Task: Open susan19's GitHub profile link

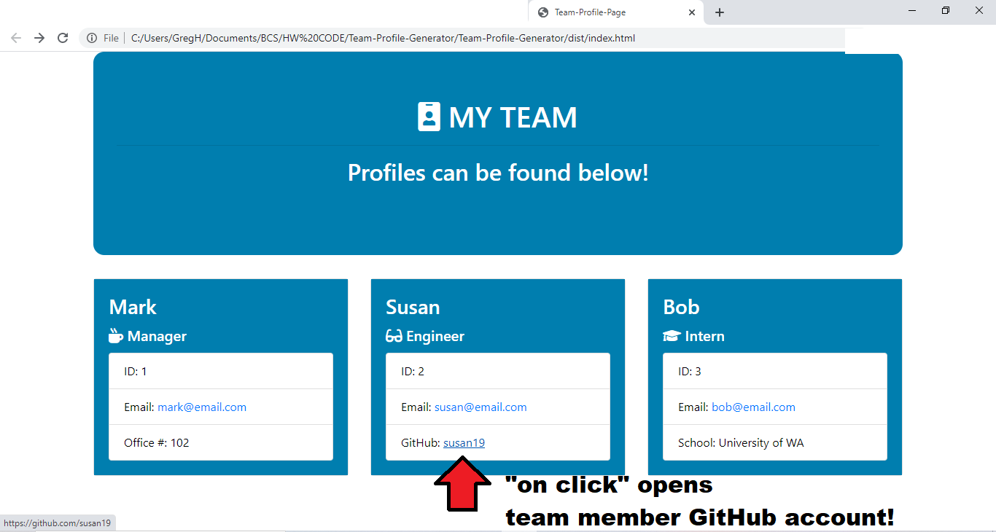Action: point(464,442)
